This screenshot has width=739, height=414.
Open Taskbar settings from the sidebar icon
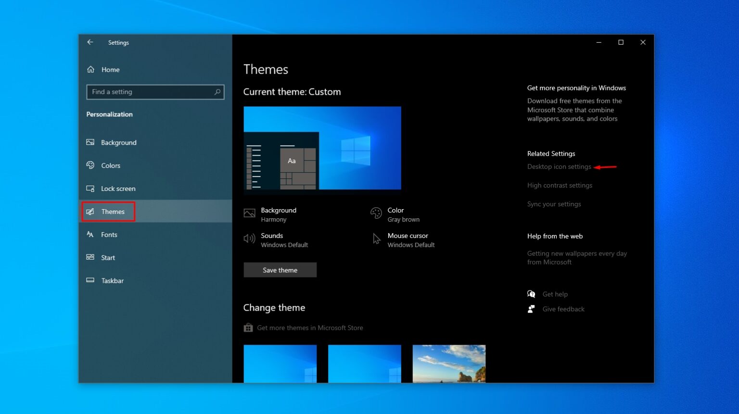(x=90, y=281)
